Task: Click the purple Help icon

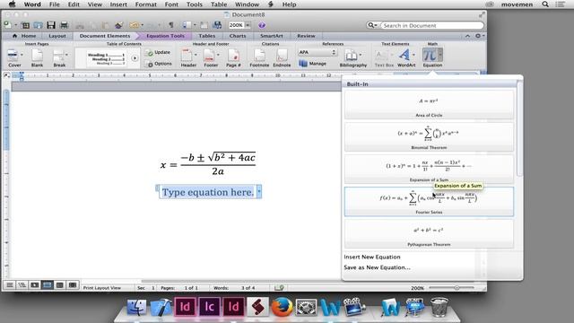Action: coord(262,25)
